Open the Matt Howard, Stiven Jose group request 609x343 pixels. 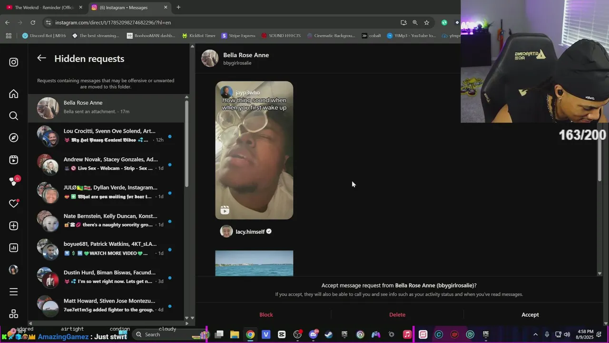[x=106, y=305]
